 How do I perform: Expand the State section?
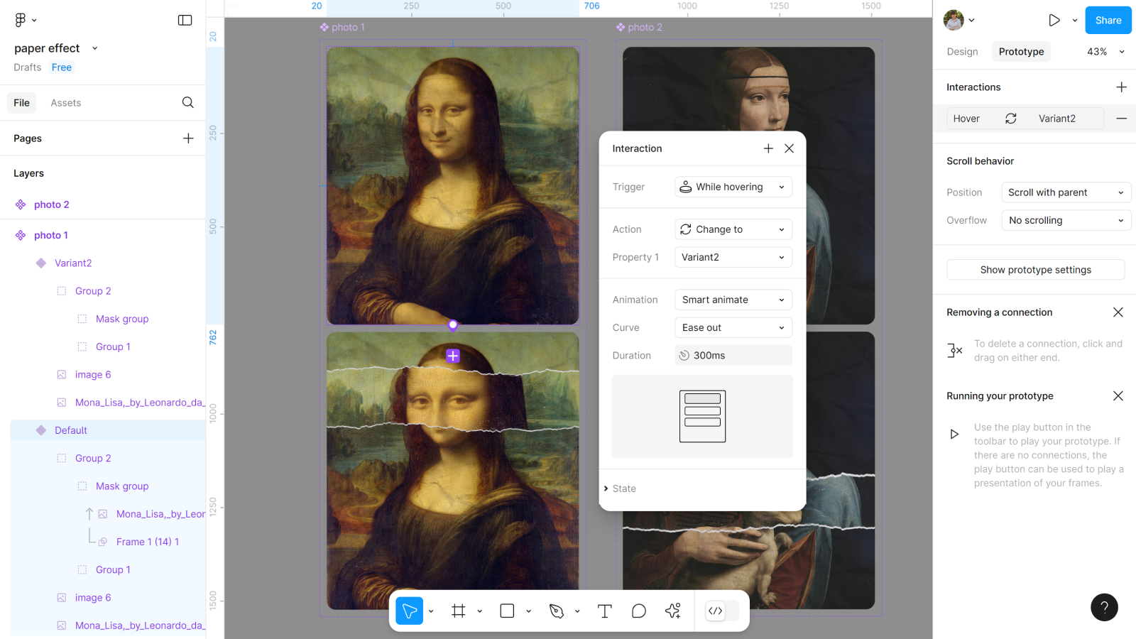623,488
